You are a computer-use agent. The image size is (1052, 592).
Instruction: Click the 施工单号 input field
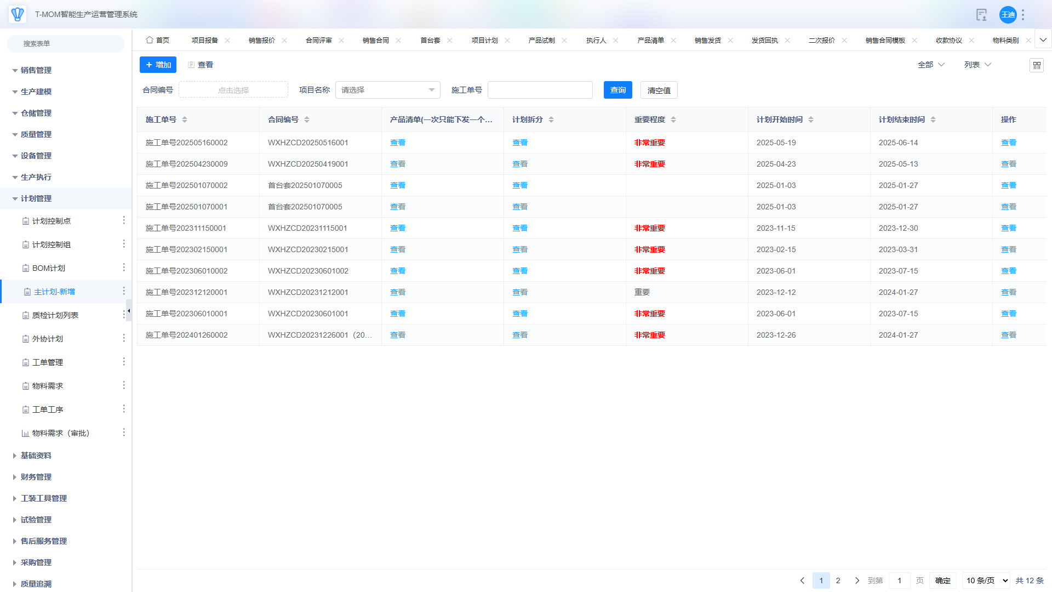540,90
